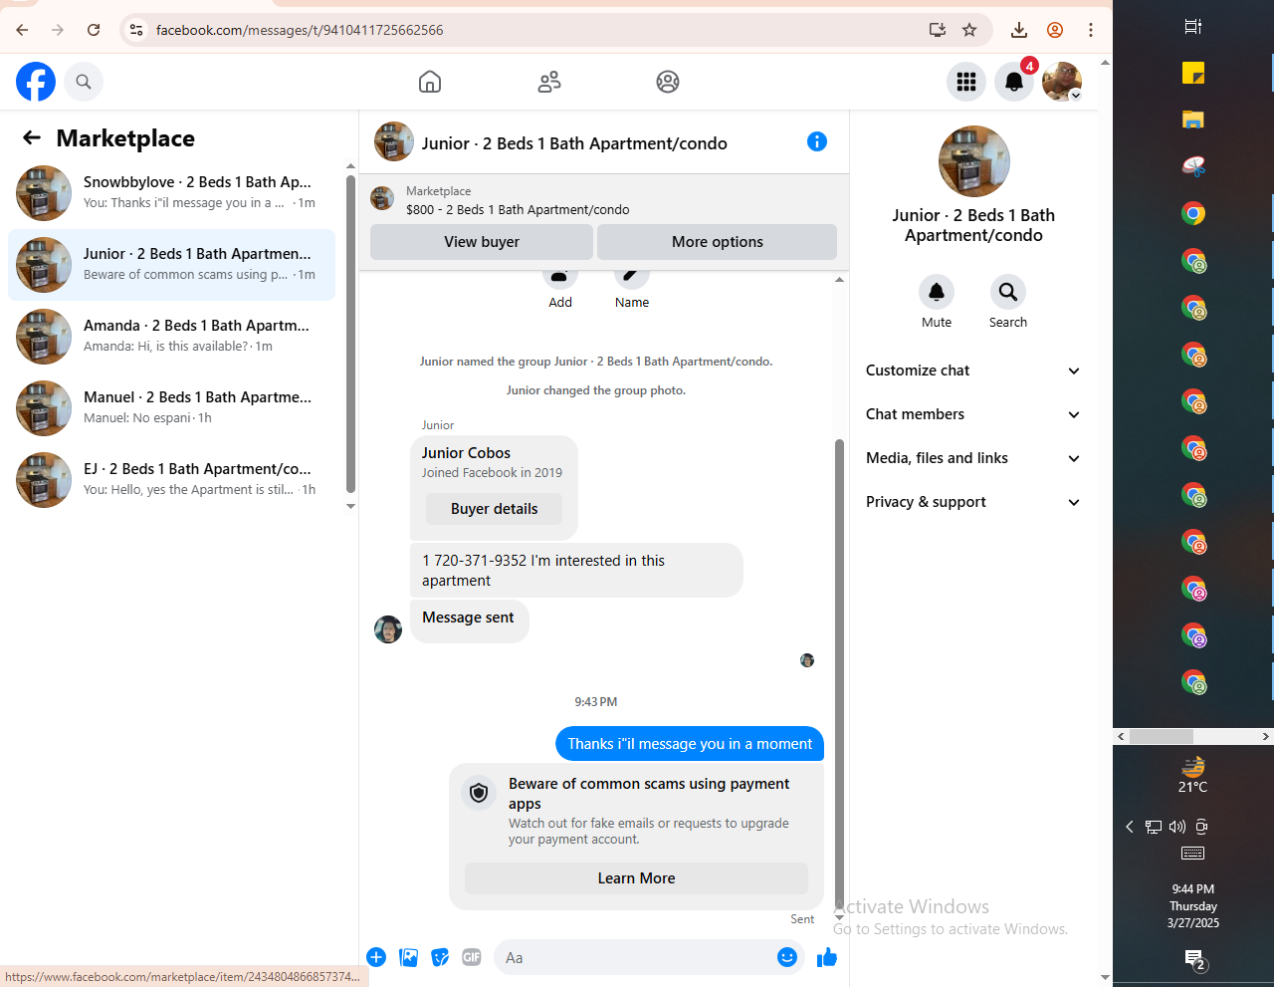Open Junior 2 Beds conversation in list
The width and height of the screenshot is (1274, 987).
[172, 265]
